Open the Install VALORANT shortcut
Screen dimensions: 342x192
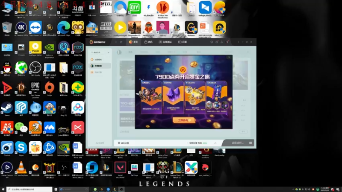pos(120,170)
